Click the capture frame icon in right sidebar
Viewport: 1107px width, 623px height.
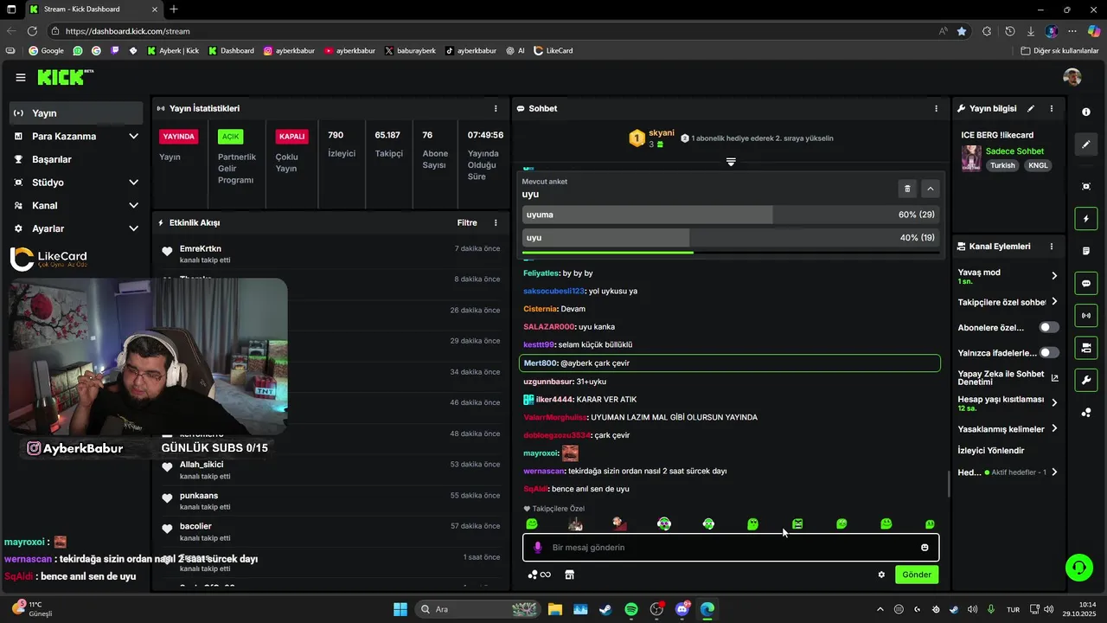(x=1086, y=186)
